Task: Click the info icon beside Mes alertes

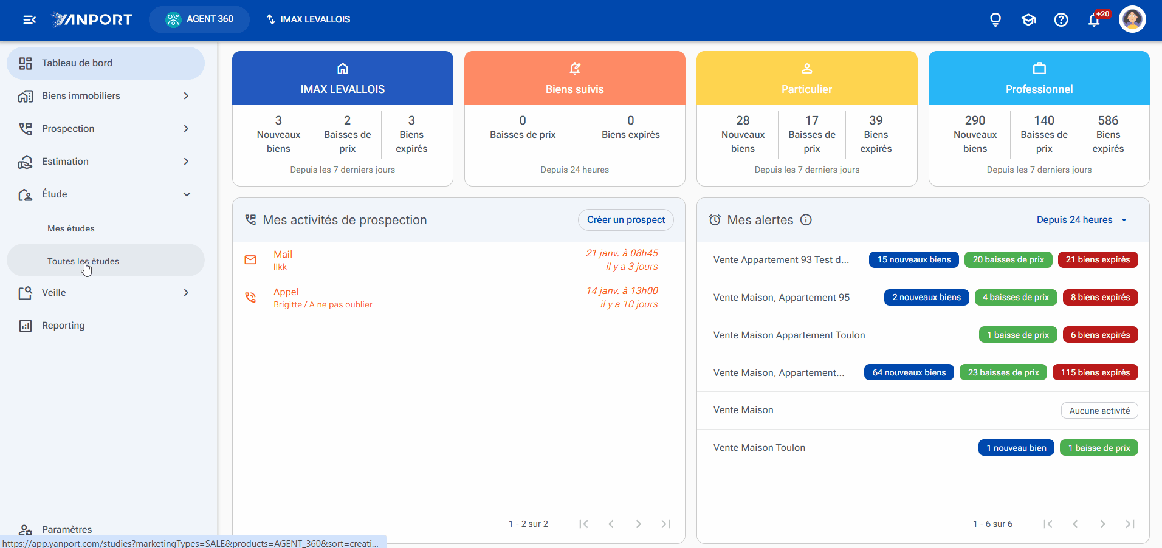Action: pos(806,220)
